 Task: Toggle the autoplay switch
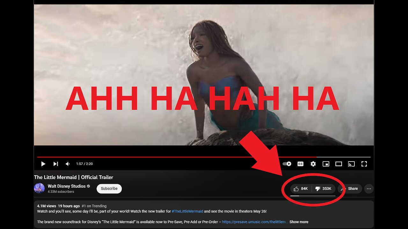coord(287,164)
